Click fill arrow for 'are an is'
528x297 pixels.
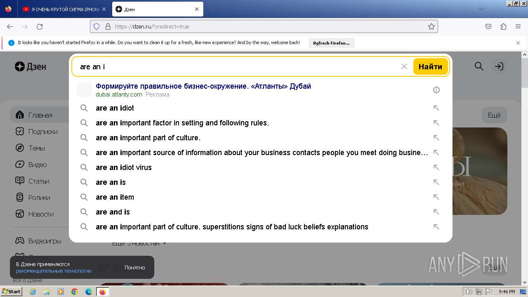coord(436,182)
